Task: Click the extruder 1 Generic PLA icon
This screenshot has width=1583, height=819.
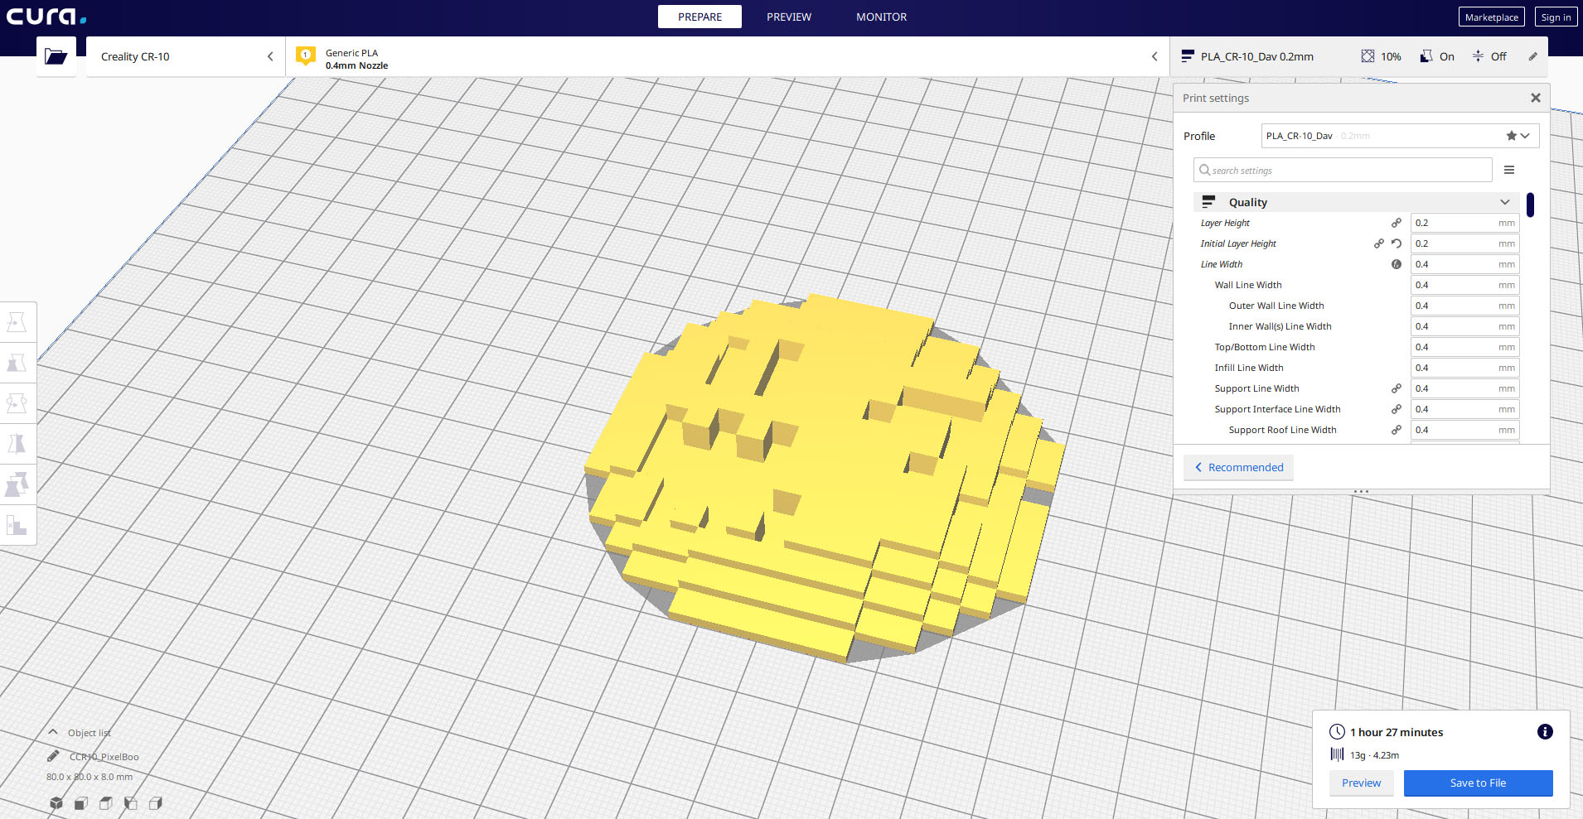Action: [306, 56]
